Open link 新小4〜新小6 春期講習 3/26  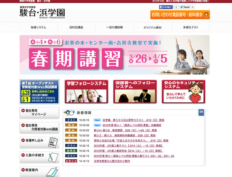125,130
